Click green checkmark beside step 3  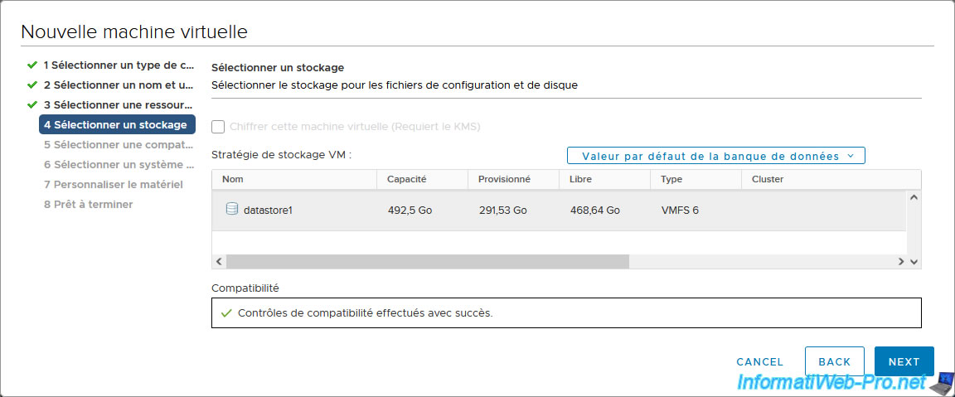pyautogui.click(x=32, y=105)
